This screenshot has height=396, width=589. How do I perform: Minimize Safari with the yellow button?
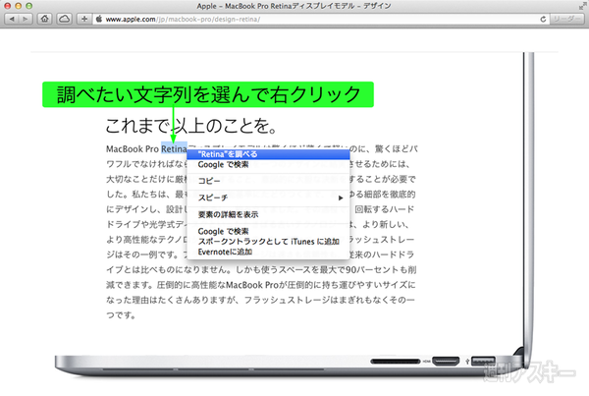pos(18,6)
